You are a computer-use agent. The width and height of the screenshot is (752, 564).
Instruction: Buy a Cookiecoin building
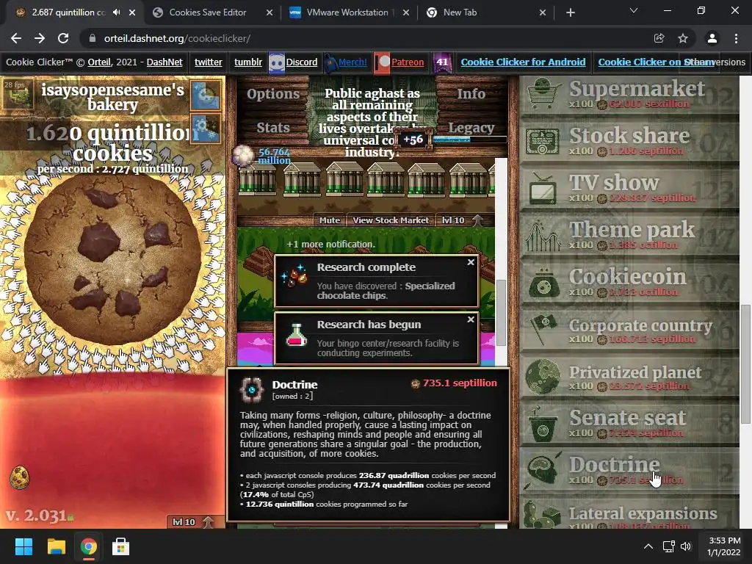(629, 282)
